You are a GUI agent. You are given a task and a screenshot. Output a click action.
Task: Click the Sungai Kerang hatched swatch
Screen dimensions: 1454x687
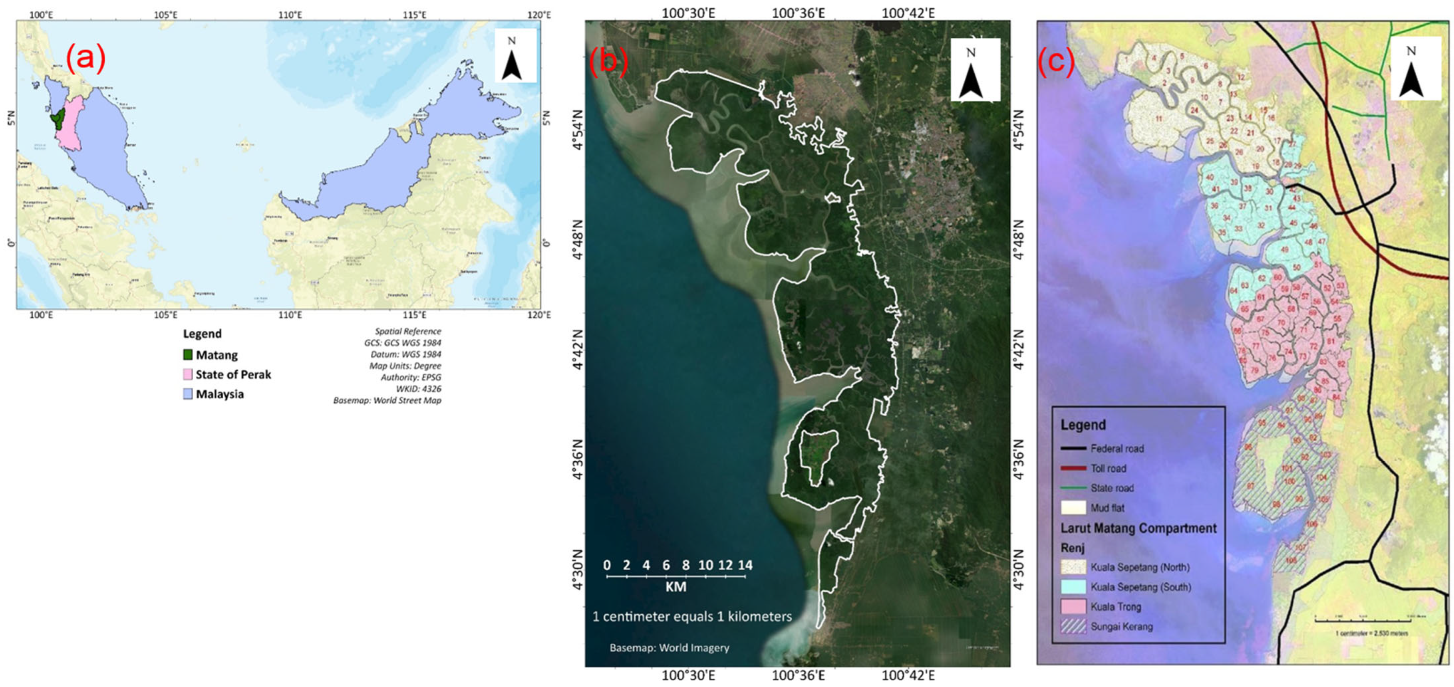1073,627
